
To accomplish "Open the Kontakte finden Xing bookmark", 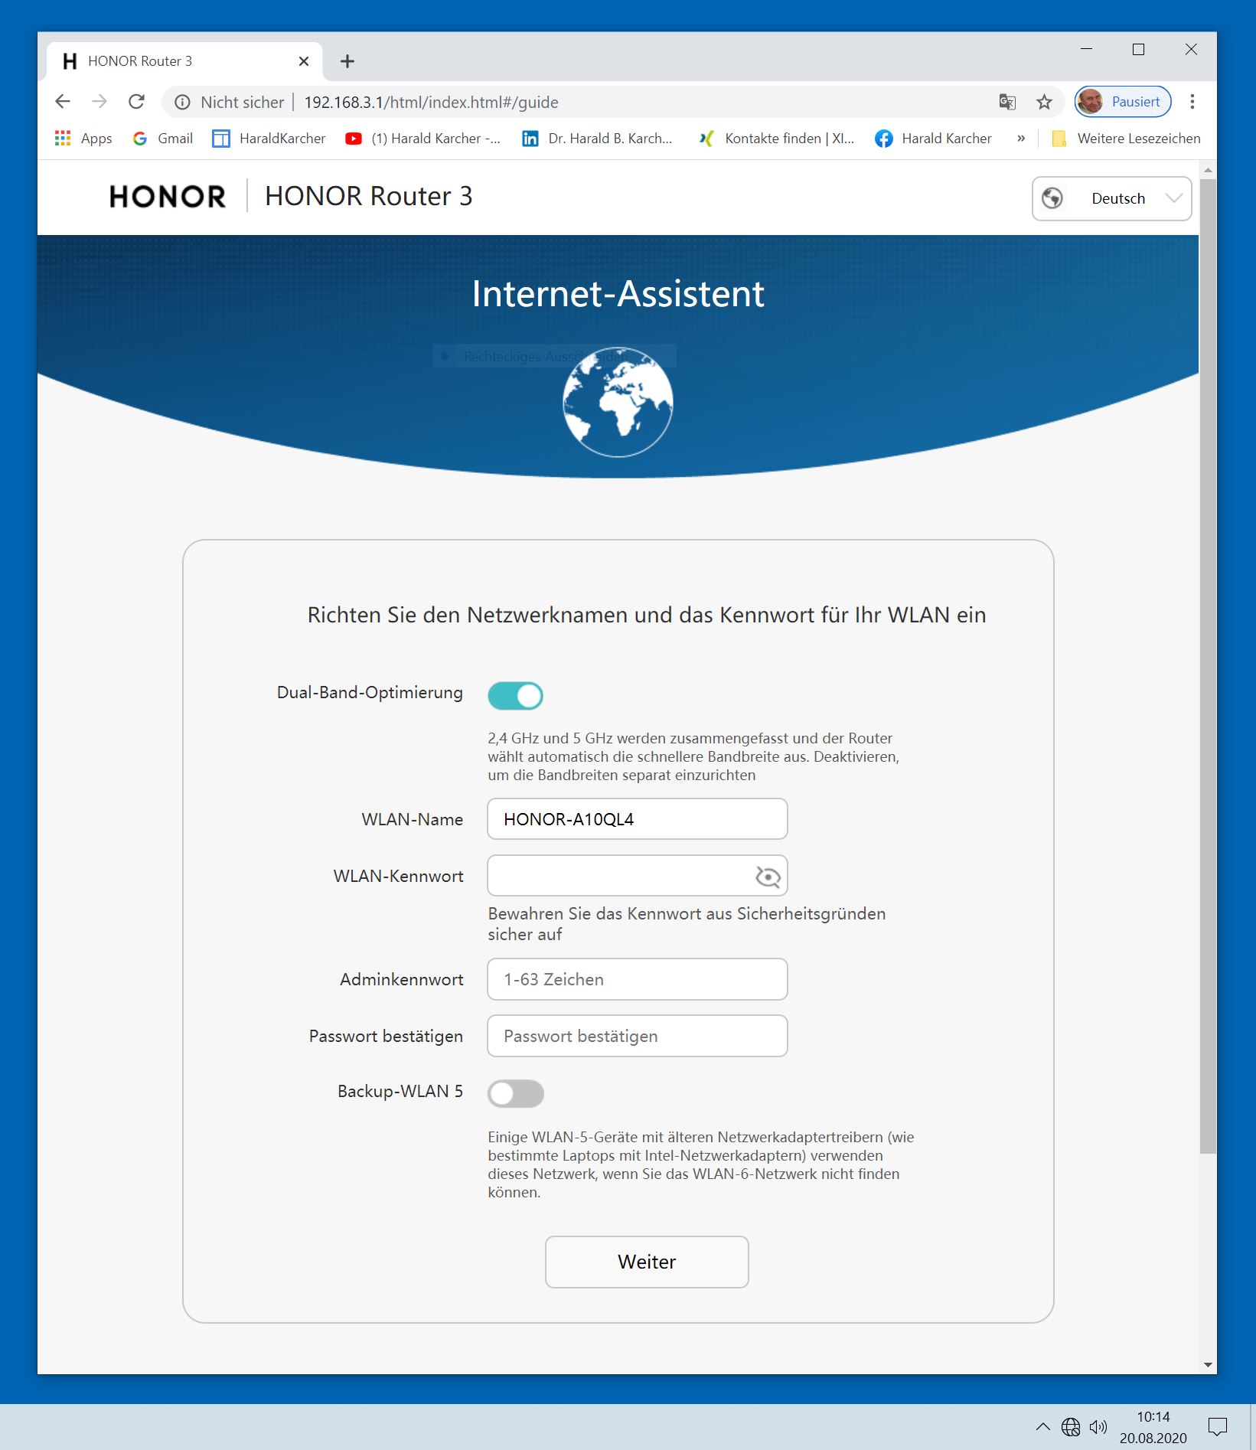I will (776, 139).
